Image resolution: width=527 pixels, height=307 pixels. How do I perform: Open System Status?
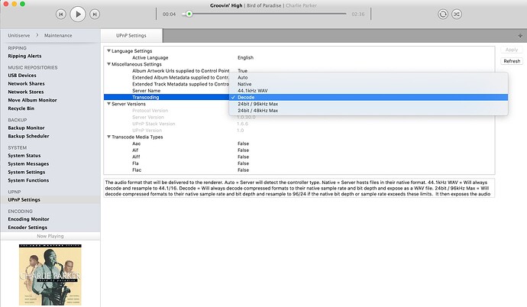coord(24,156)
